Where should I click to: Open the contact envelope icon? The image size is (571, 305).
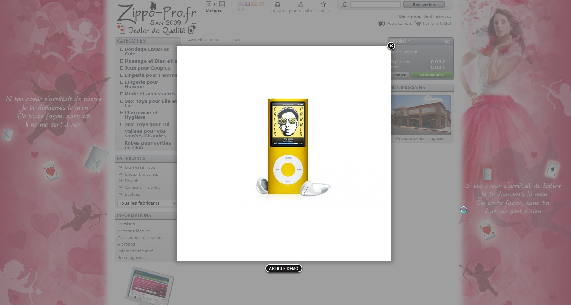tap(278, 4)
